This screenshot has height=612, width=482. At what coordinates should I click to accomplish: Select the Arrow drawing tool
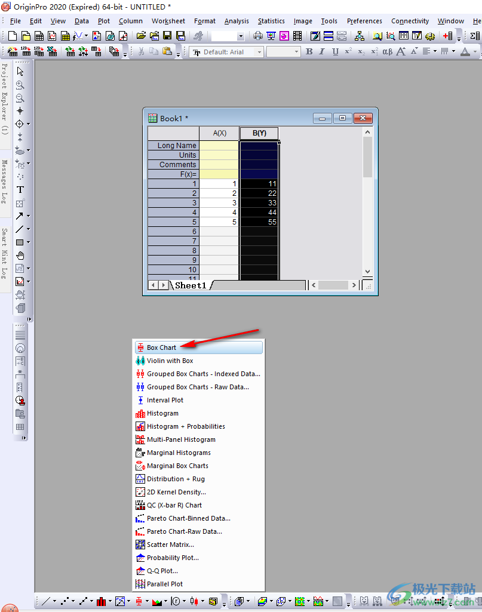(x=20, y=216)
